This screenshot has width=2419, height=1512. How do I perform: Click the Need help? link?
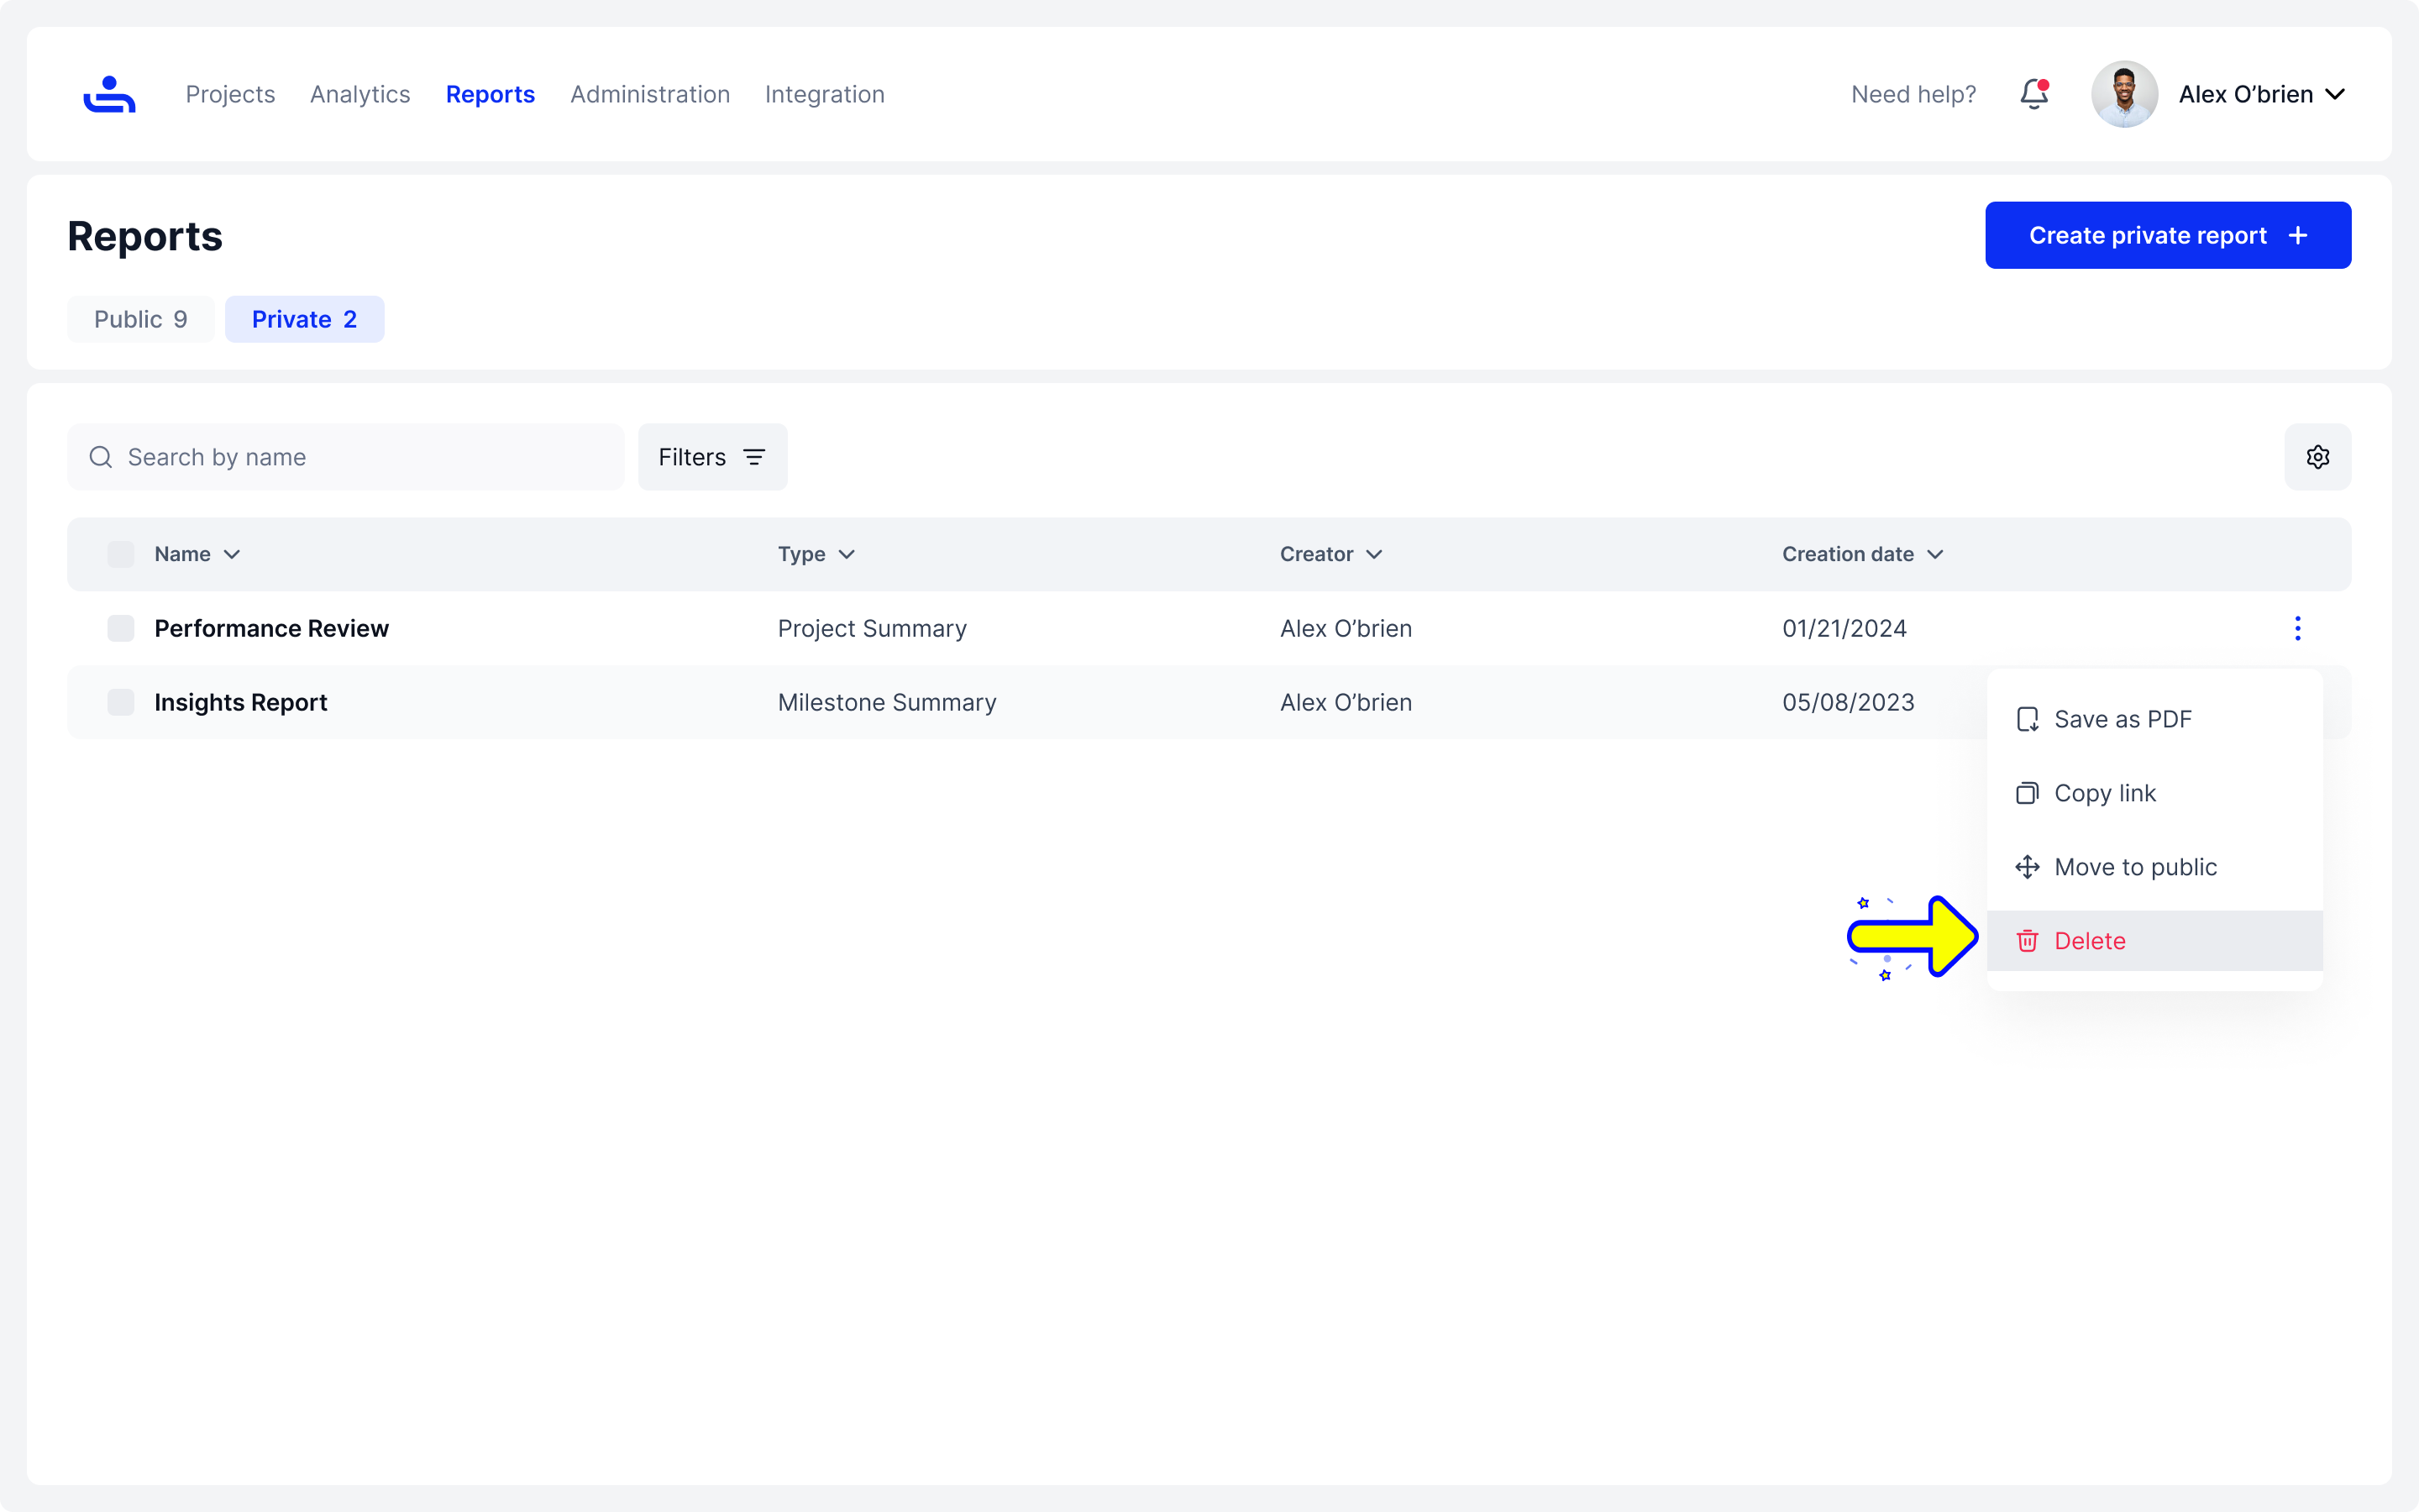[1913, 94]
